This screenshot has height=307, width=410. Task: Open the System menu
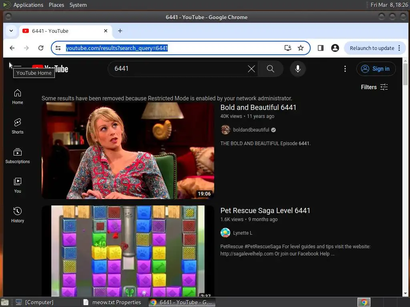pos(78,5)
